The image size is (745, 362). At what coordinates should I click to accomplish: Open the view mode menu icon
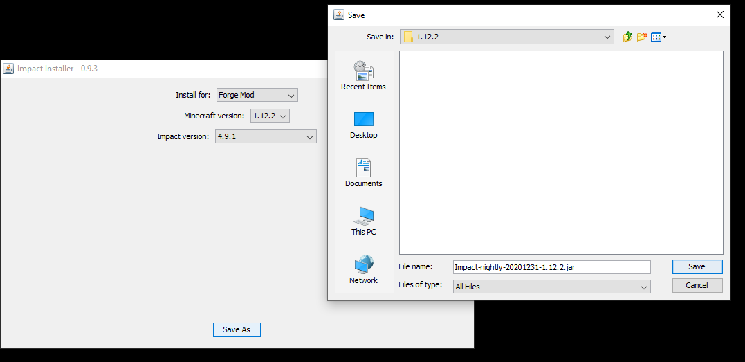coord(659,37)
